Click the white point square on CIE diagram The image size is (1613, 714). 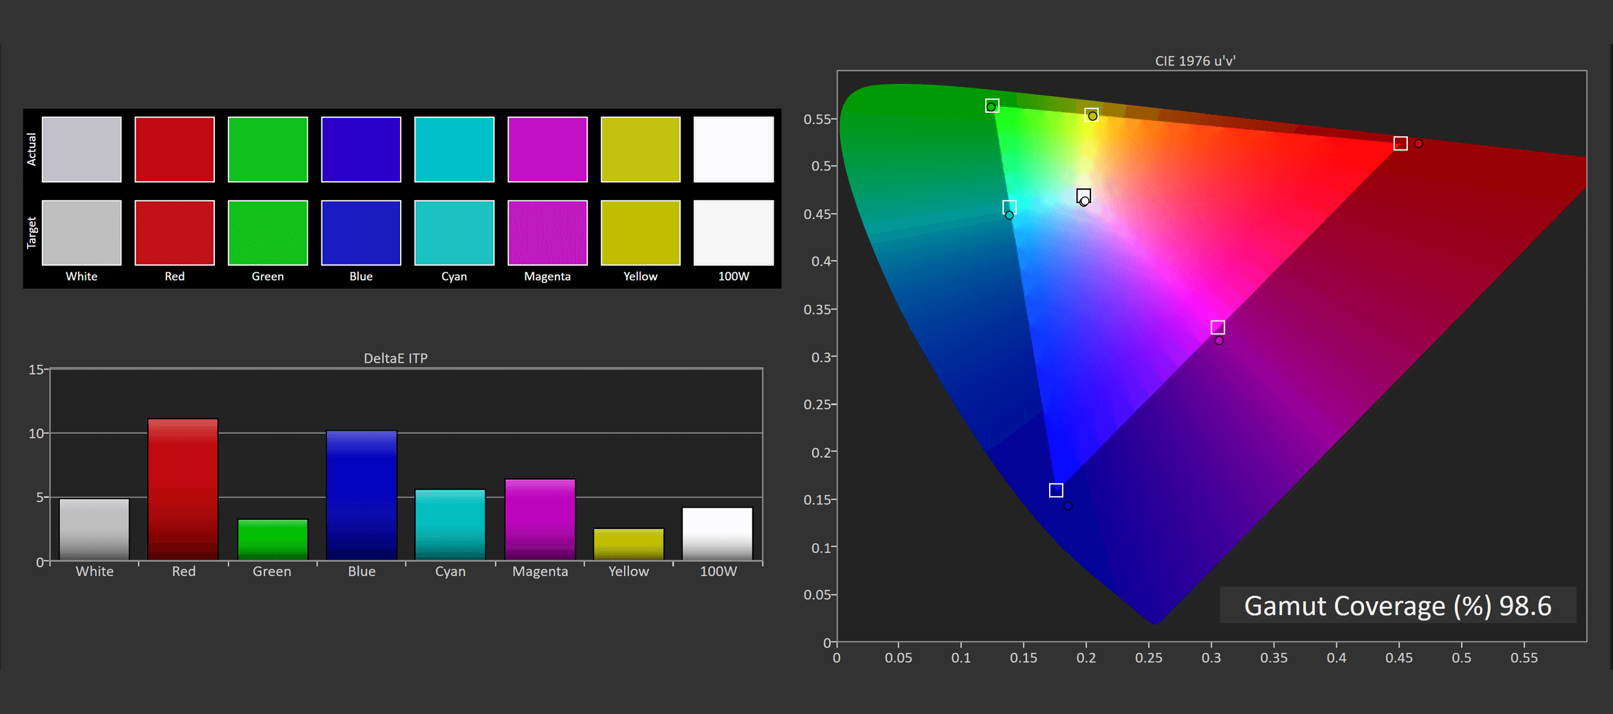tap(1083, 195)
